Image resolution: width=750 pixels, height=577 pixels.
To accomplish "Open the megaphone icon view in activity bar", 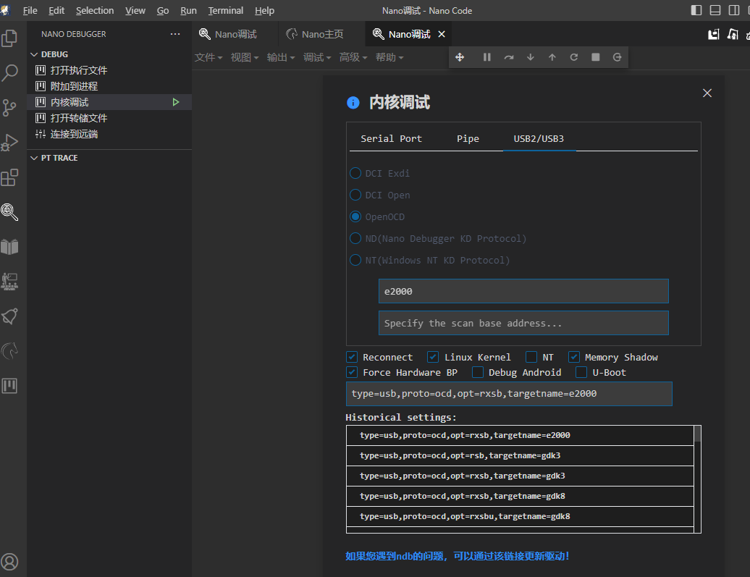I will tap(9, 316).
